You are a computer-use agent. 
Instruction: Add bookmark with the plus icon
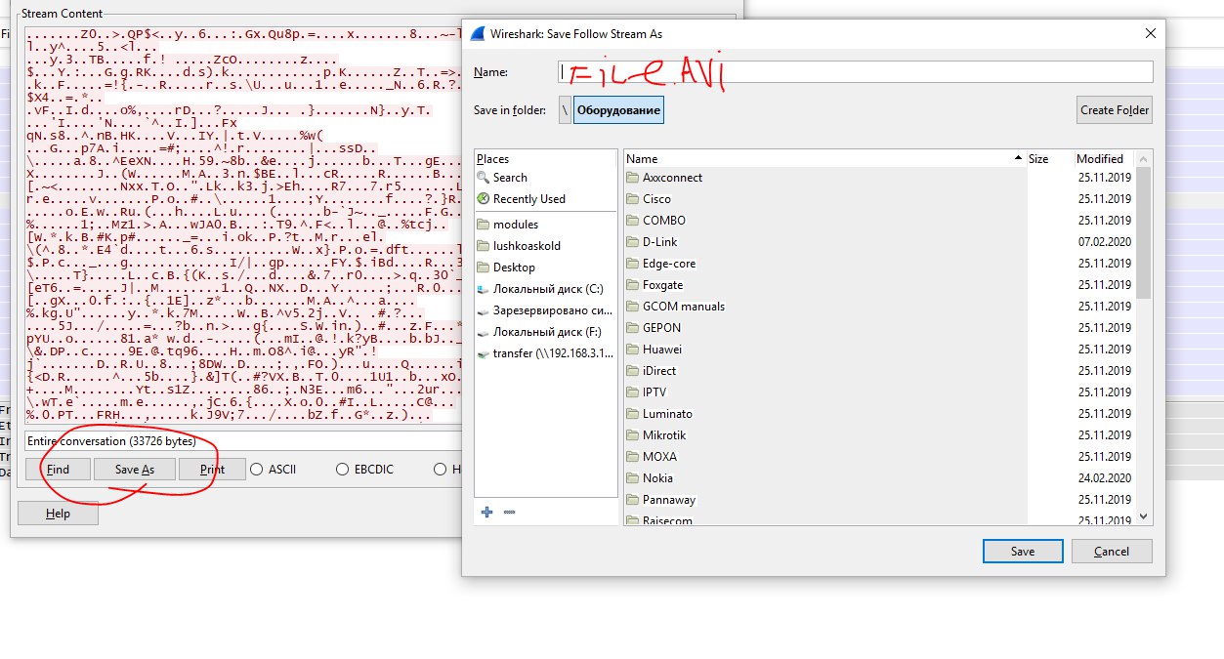tap(487, 512)
